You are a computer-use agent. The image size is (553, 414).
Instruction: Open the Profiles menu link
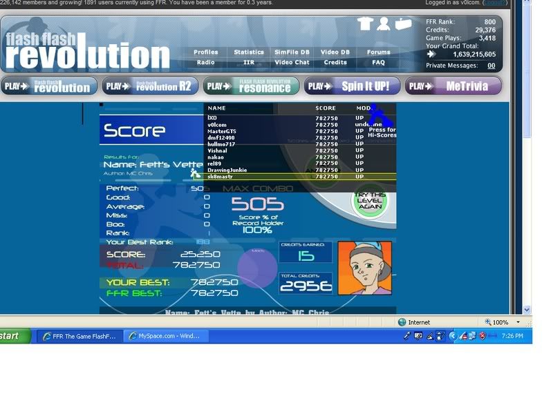205,52
